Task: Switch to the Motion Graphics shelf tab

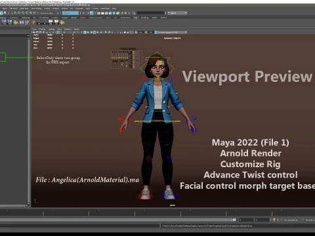Action: (96, 18)
